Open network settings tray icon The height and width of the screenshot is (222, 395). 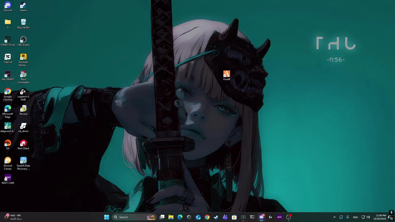(363, 217)
